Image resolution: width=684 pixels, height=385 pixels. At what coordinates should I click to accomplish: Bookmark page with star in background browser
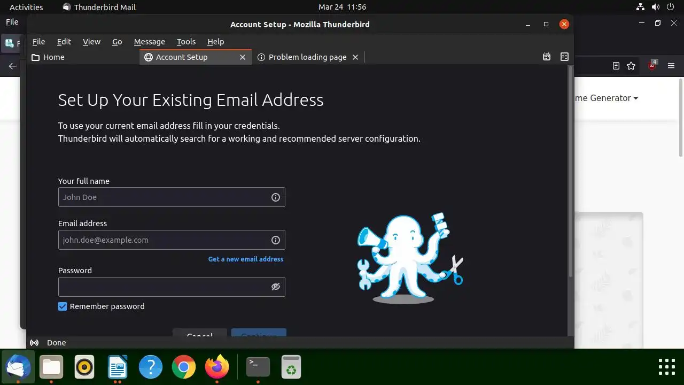(x=631, y=66)
